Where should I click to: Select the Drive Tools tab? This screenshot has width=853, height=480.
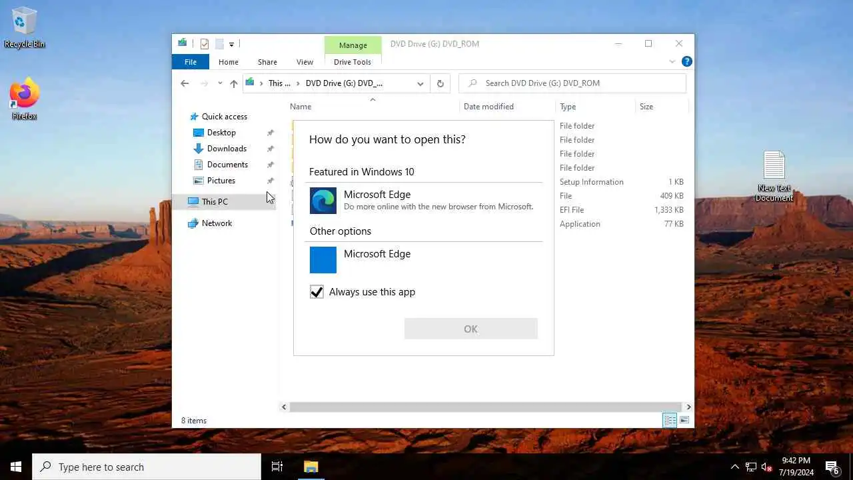point(353,62)
